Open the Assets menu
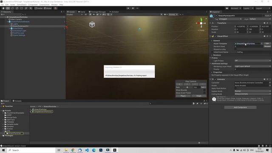 [x=13, y=5]
